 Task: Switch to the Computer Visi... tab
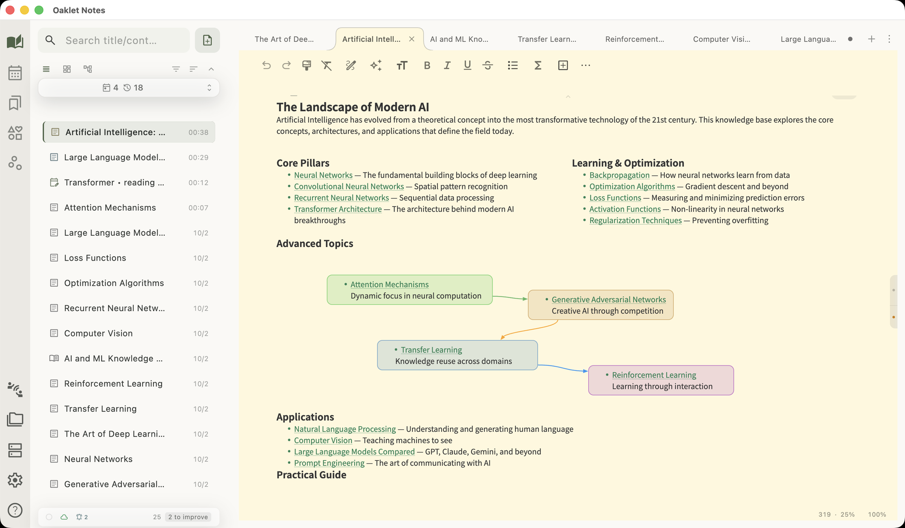[x=721, y=39]
